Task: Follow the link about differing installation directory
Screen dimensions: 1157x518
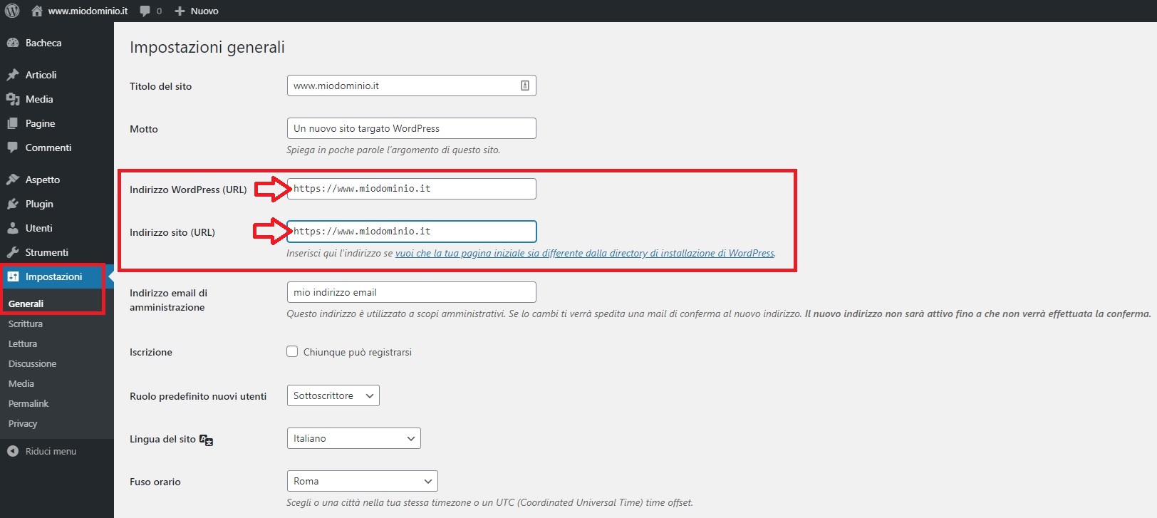Action: [x=584, y=253]
